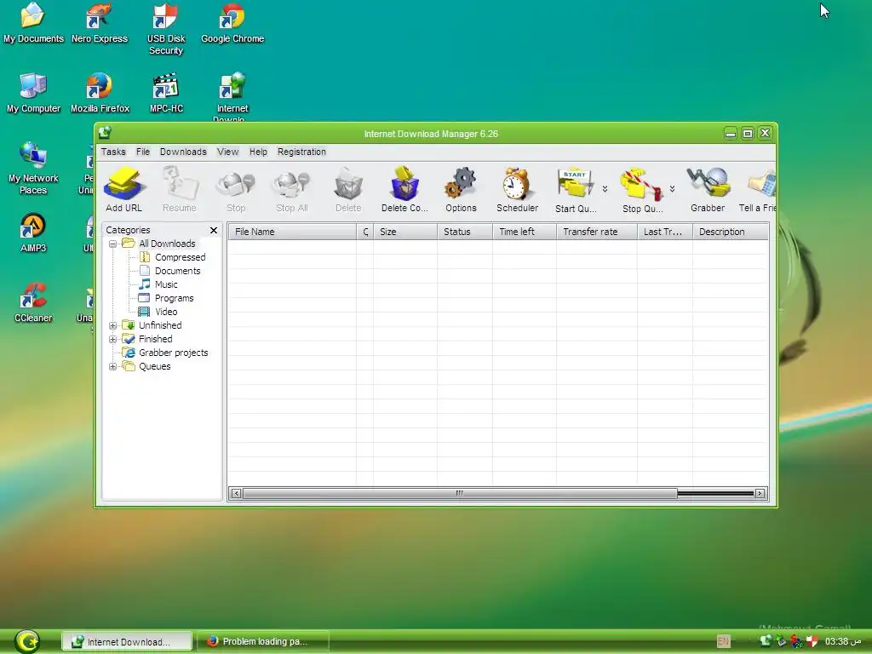Click the horizontal scrollbar left arrow
This screenshot has height=654, width=872.
237,493
